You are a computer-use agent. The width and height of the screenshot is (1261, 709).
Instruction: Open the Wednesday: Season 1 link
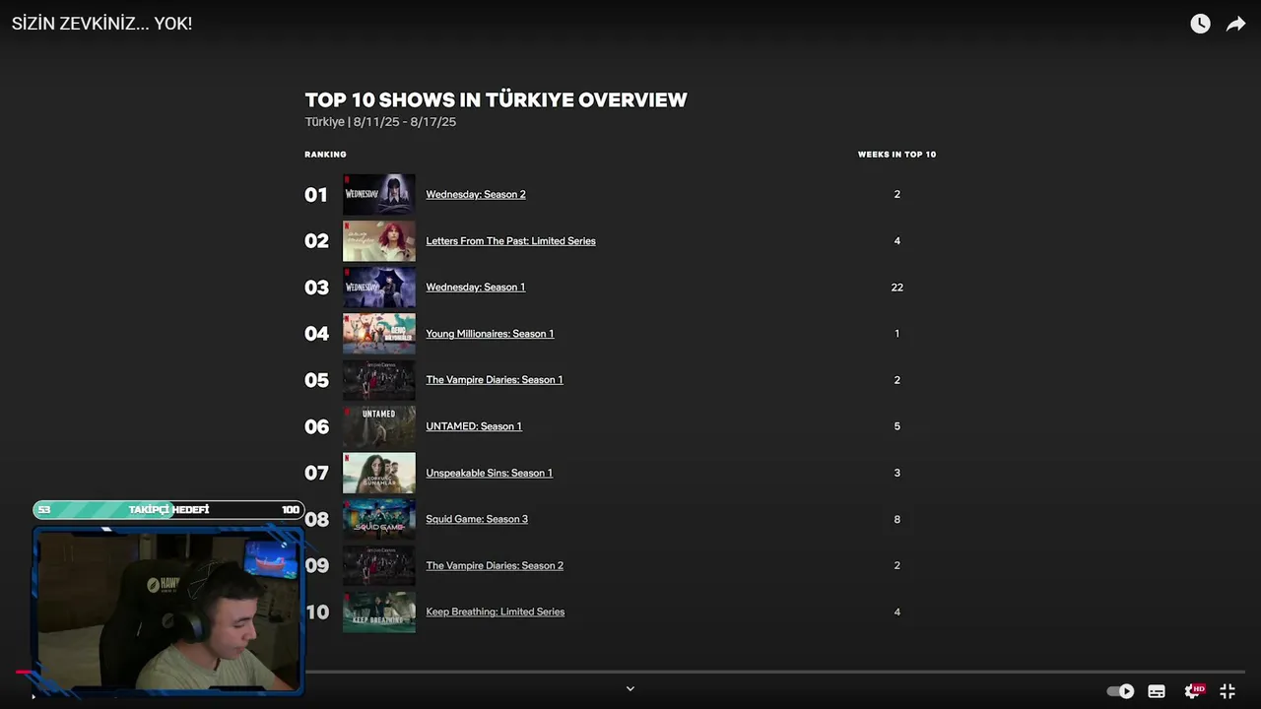coord(476,287)
